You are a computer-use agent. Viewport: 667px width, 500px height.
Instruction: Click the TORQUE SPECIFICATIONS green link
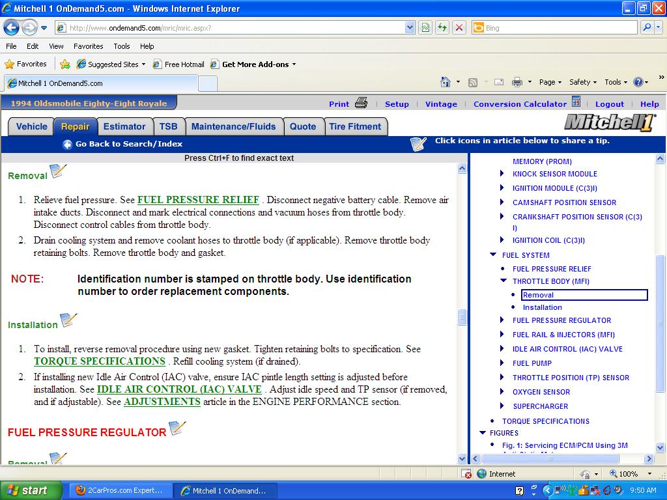click(x=100, y=361)
